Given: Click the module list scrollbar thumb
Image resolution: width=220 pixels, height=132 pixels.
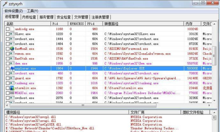Looking at the screenshot, I should (x=214, y=118).
